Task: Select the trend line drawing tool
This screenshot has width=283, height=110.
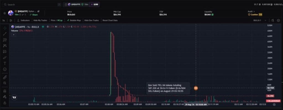Action: [x=5, y=34]
